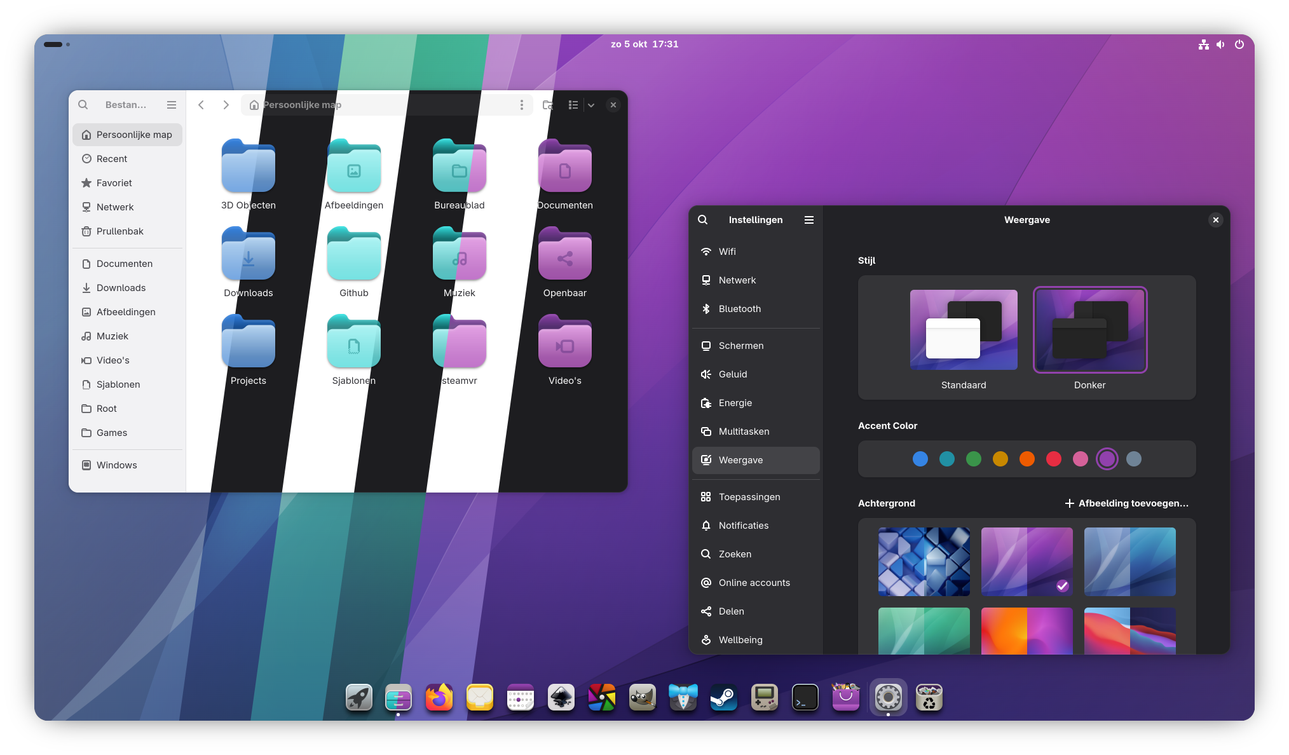Go forward in the file manager
This screenshot has width=1289, height=755.
(x=226, y=105)
